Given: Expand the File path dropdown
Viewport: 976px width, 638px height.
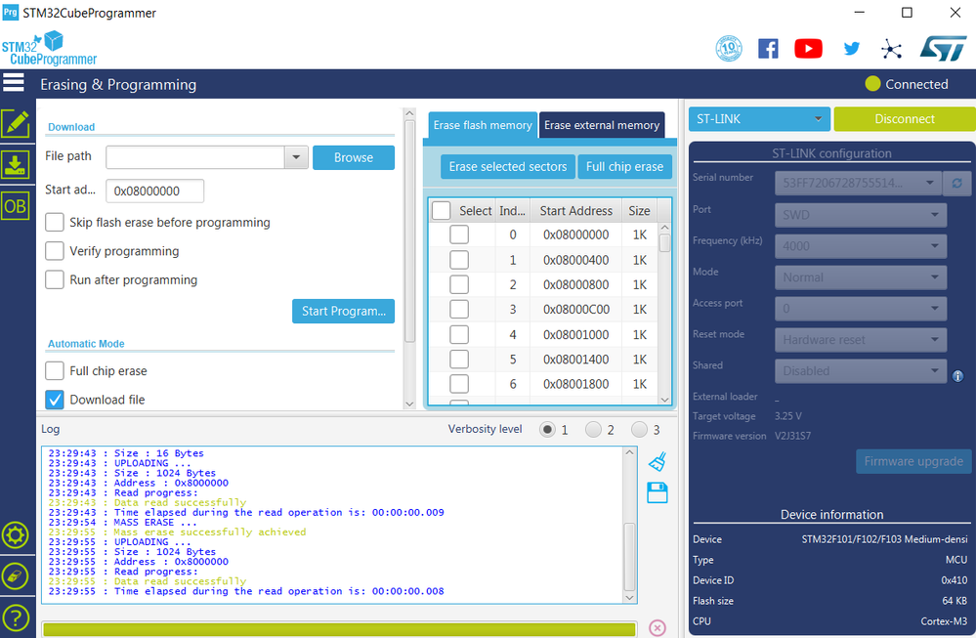Looking at the screenshot, I should [x=296, y=157].
